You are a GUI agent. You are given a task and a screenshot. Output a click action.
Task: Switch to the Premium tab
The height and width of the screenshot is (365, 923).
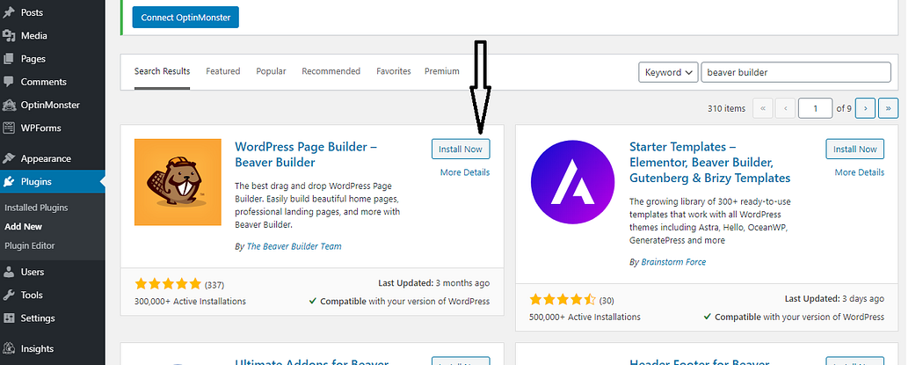coord(442,71)
